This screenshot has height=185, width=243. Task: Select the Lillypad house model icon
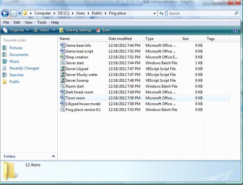(x=63, y=104)
